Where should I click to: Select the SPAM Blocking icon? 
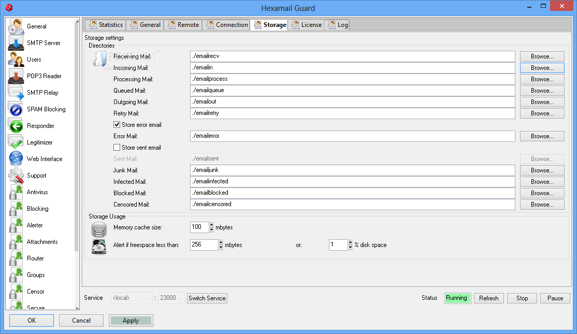point(16,109)
